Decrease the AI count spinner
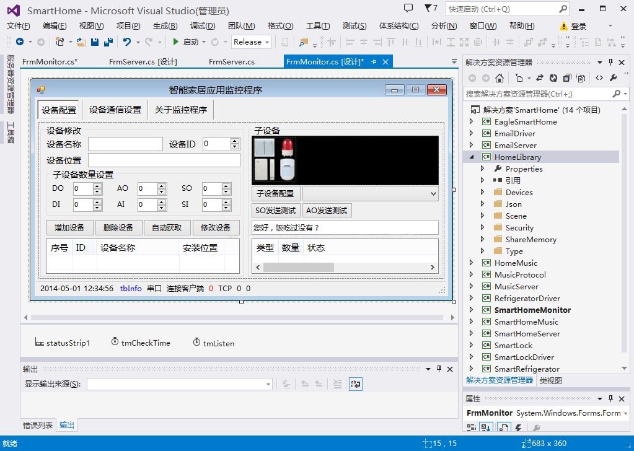 [x=162, y=208]
